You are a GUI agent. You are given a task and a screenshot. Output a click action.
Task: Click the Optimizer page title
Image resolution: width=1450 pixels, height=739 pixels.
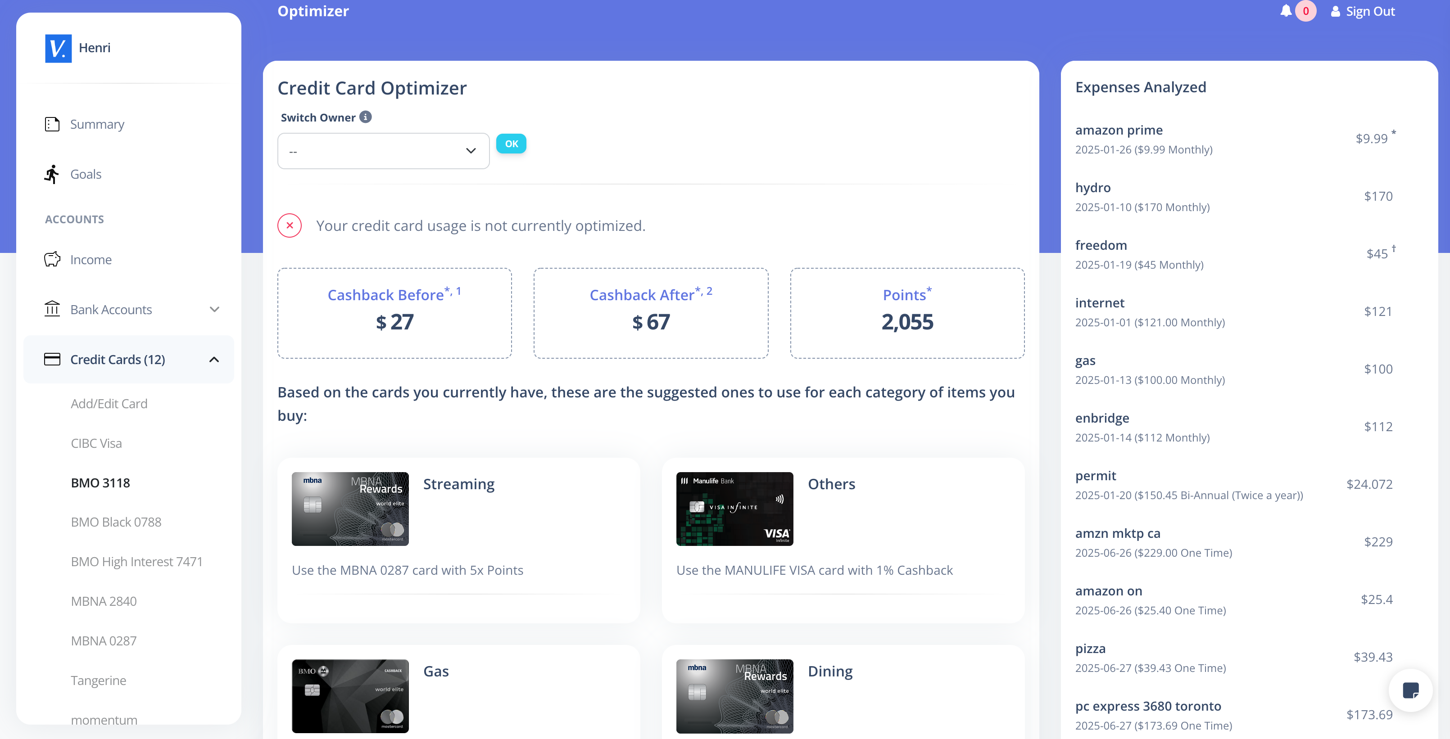pyautogui.click(x=313, y=11)
